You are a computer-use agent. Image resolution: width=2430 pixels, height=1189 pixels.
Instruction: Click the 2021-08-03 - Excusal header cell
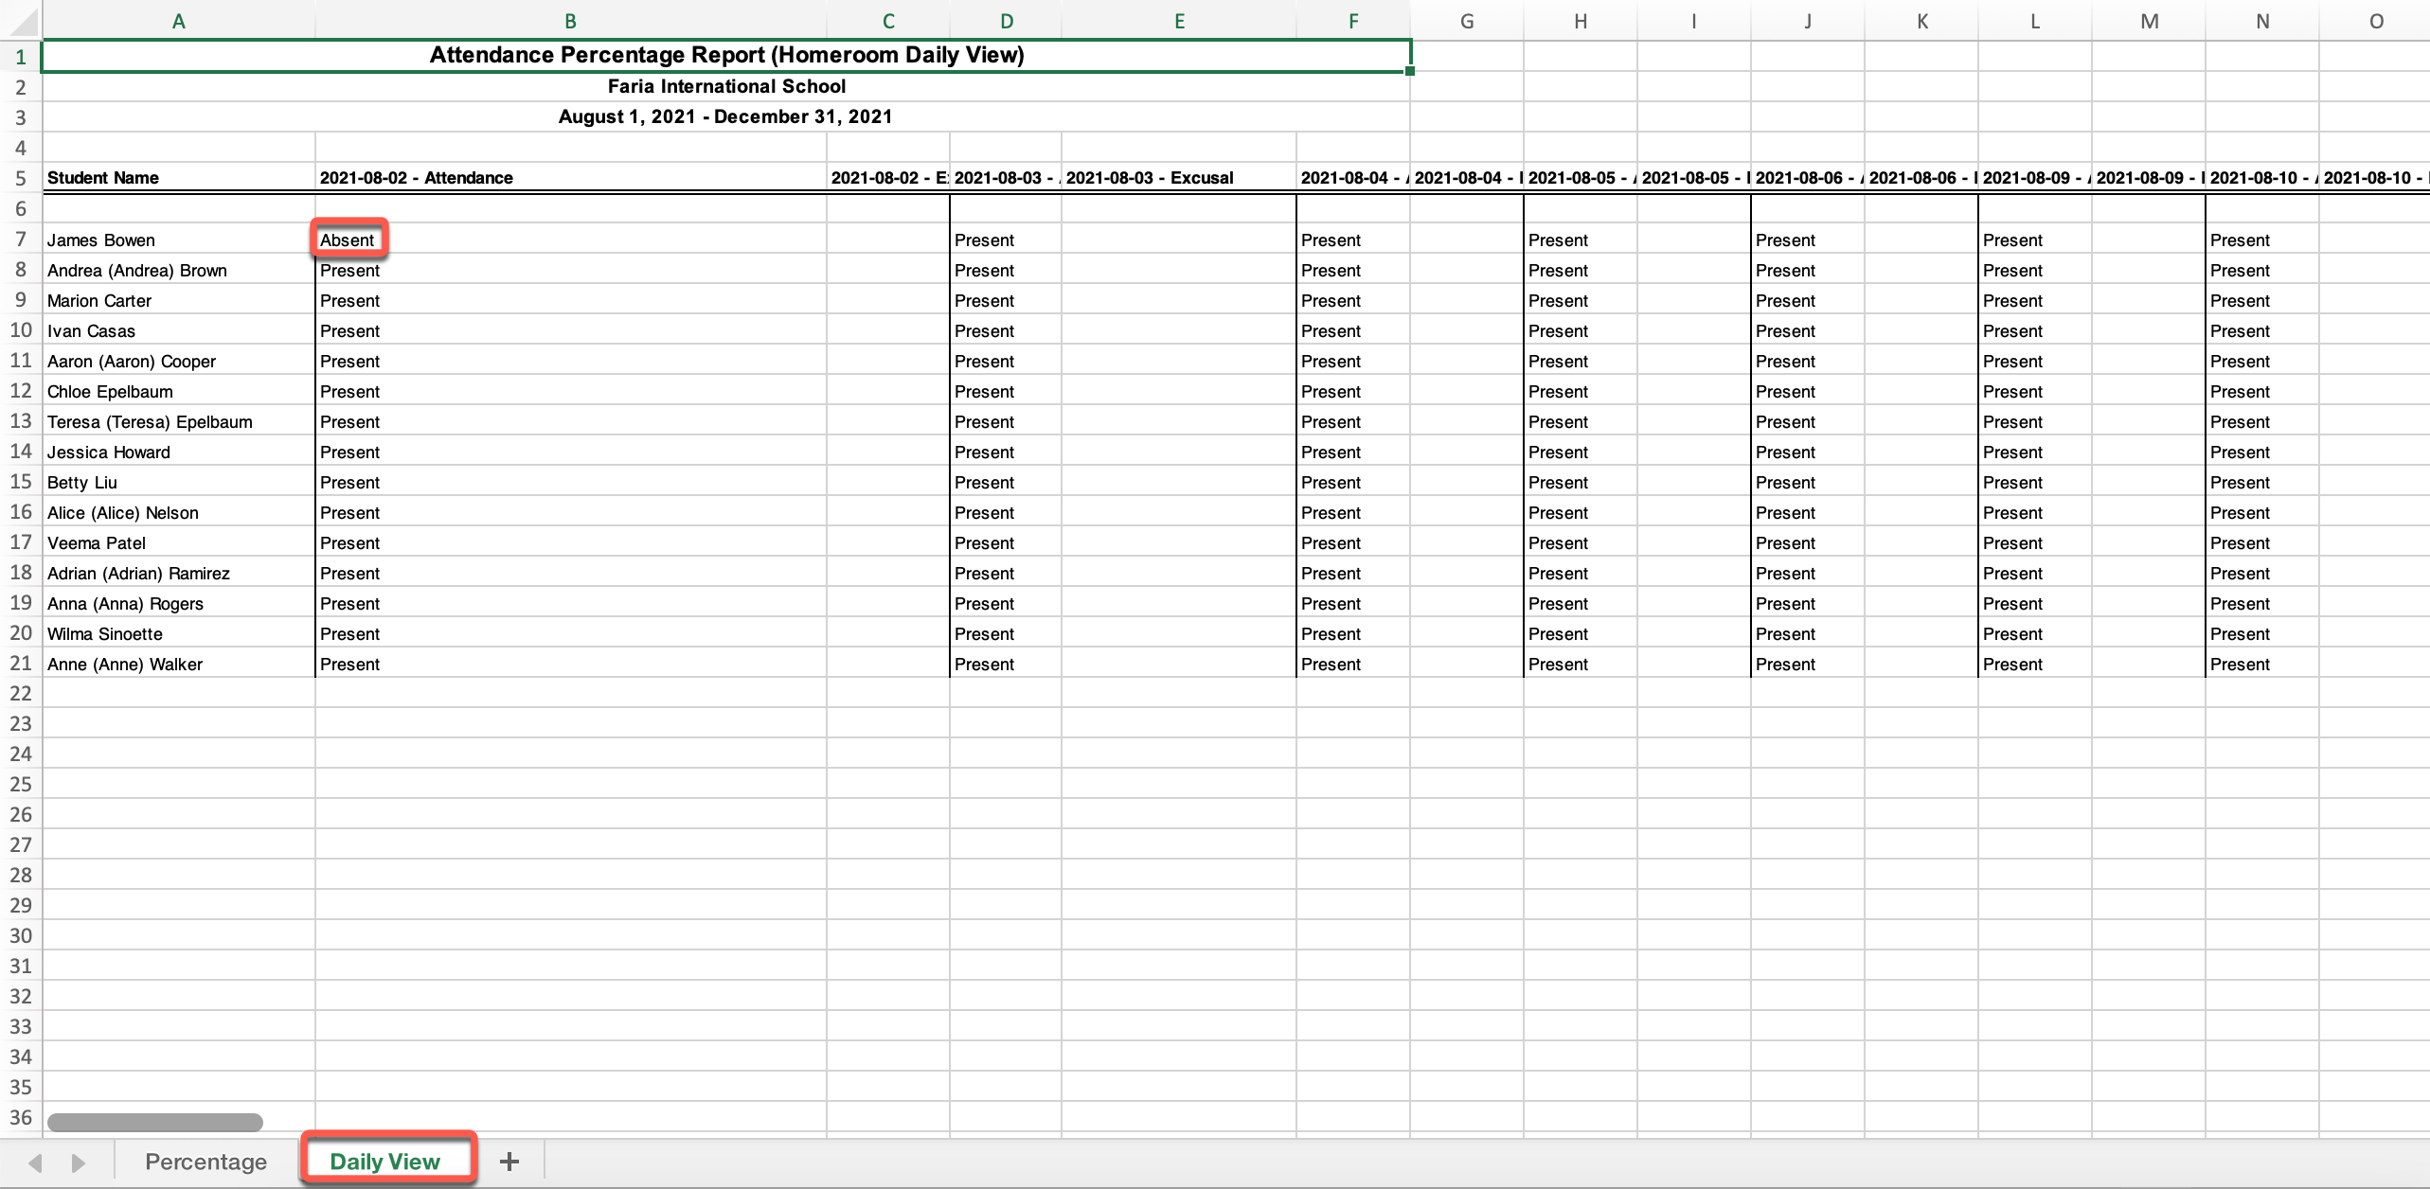click(1178, 178)
